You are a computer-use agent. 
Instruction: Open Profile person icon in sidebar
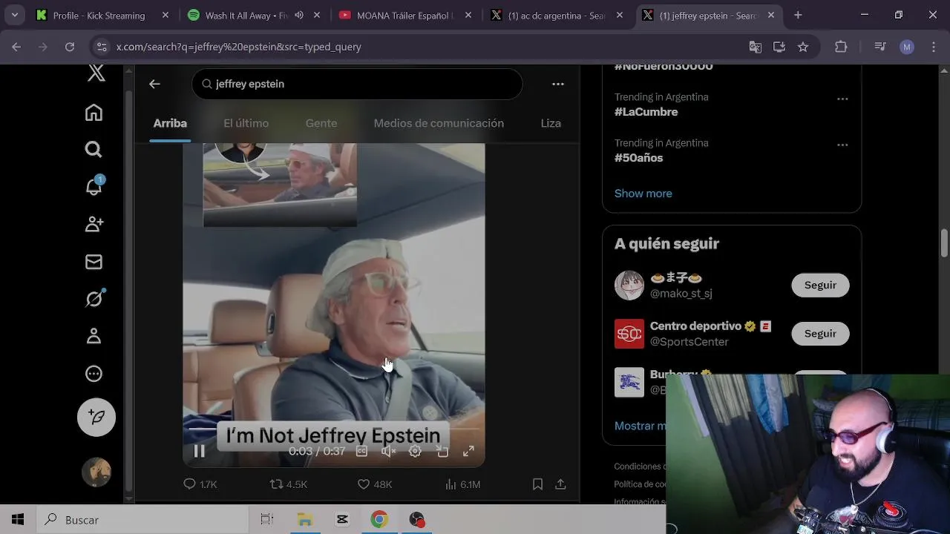(x=94, y=337)
